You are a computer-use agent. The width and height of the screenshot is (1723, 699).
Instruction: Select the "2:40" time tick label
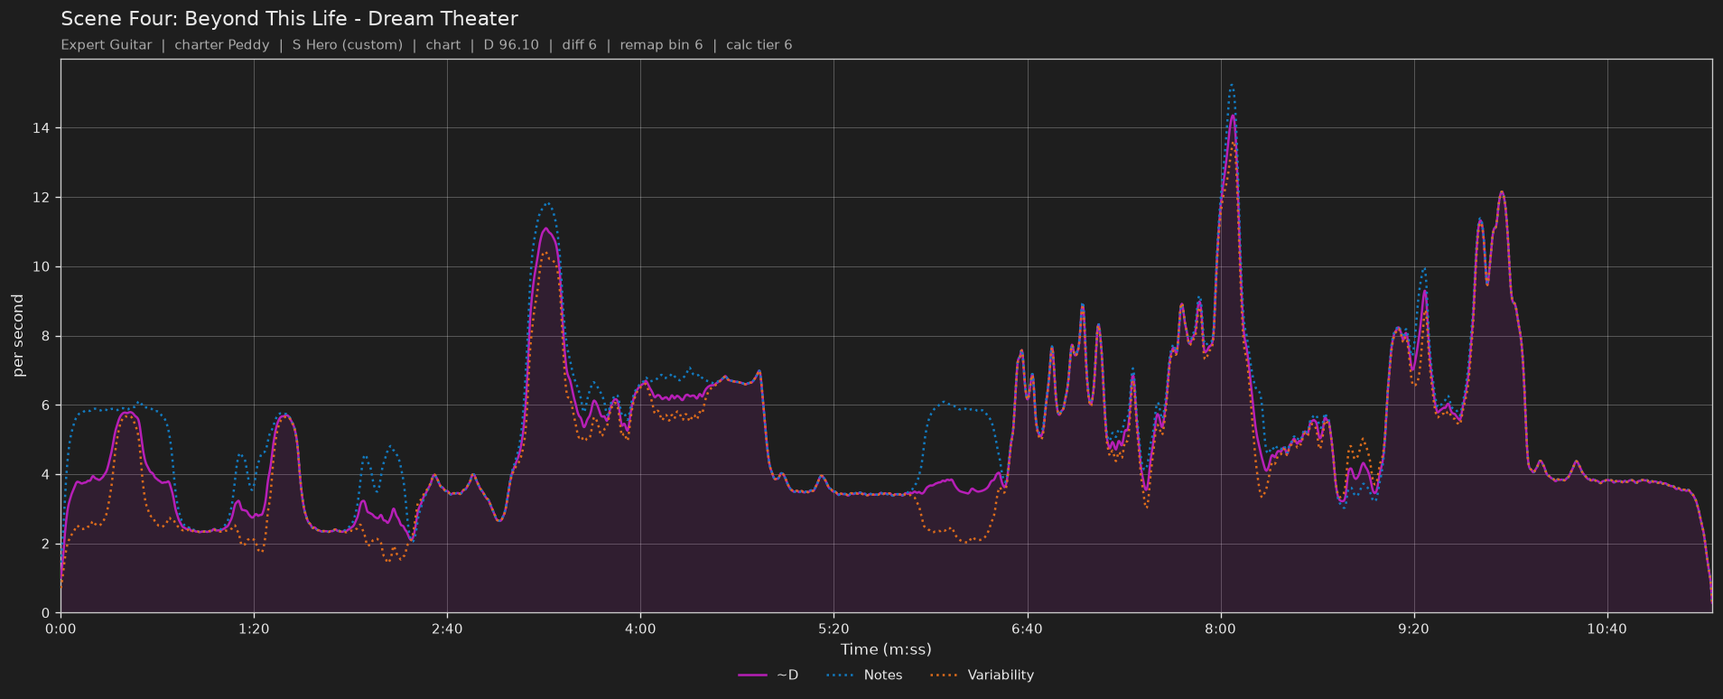point(447,629)
